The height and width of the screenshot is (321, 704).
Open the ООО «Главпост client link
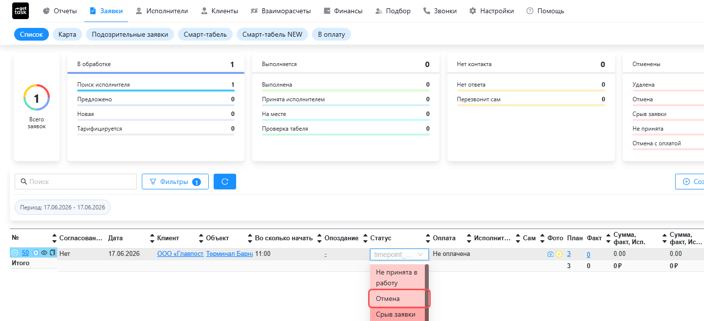180,254
